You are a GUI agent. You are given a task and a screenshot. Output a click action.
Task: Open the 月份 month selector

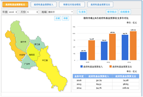point(32,12)
